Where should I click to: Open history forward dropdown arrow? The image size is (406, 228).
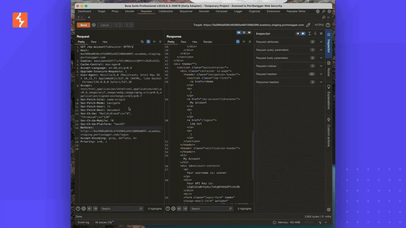pyautogui.click(x=132, y=25)
